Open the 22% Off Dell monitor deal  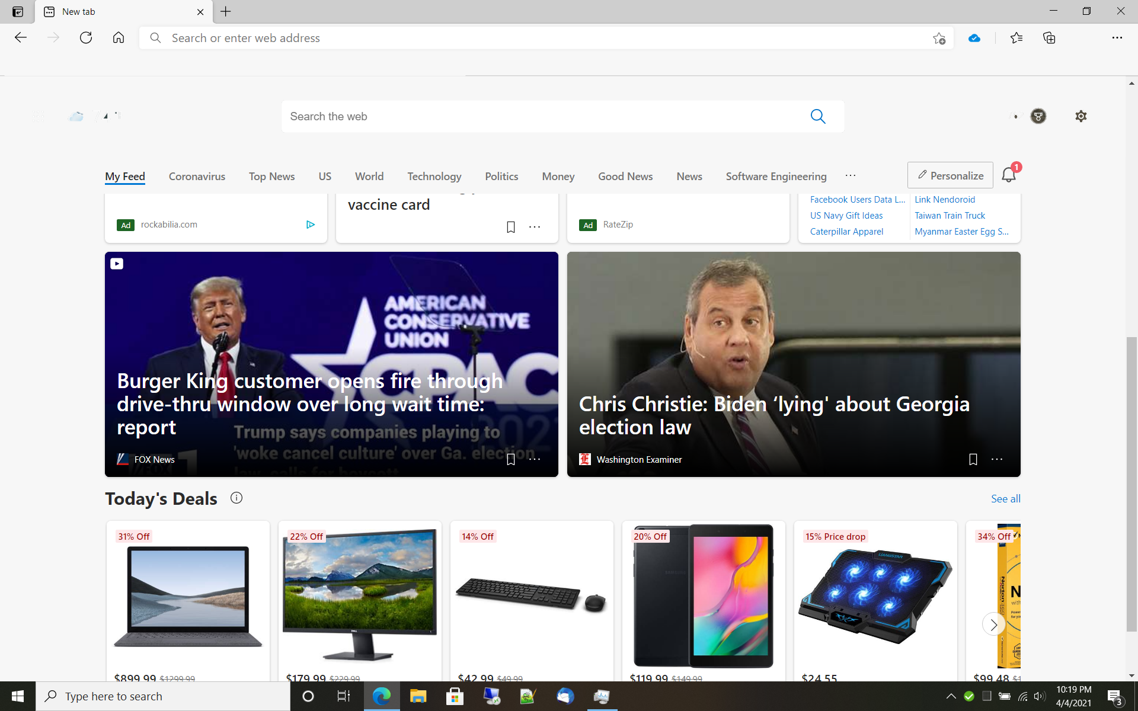[360, 601]
